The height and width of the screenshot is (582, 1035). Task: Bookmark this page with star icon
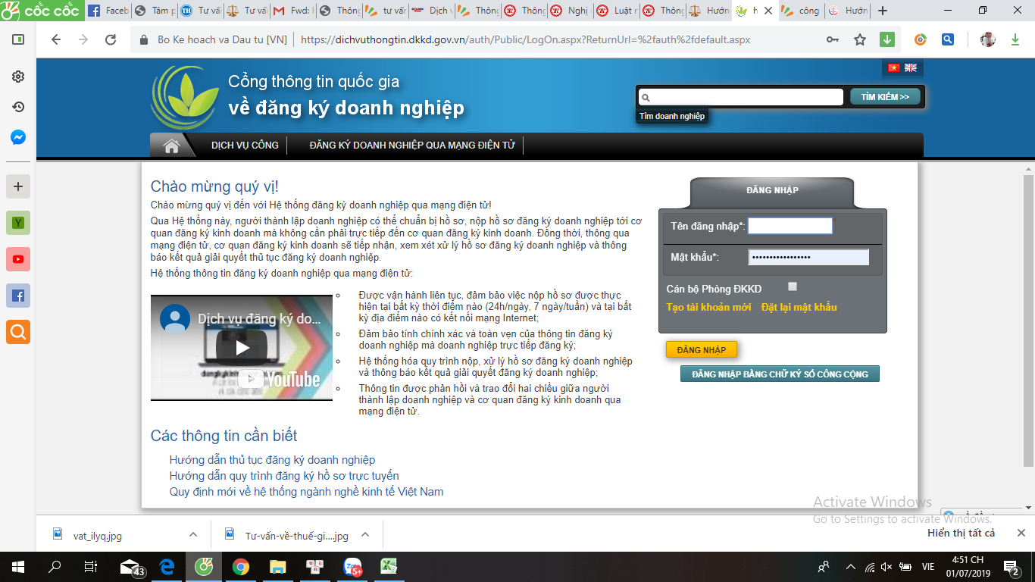click(x=860, y=40)
